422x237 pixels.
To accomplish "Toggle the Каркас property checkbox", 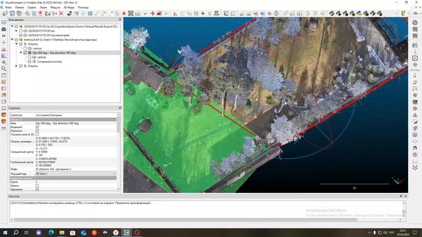I will pos(37,186).
